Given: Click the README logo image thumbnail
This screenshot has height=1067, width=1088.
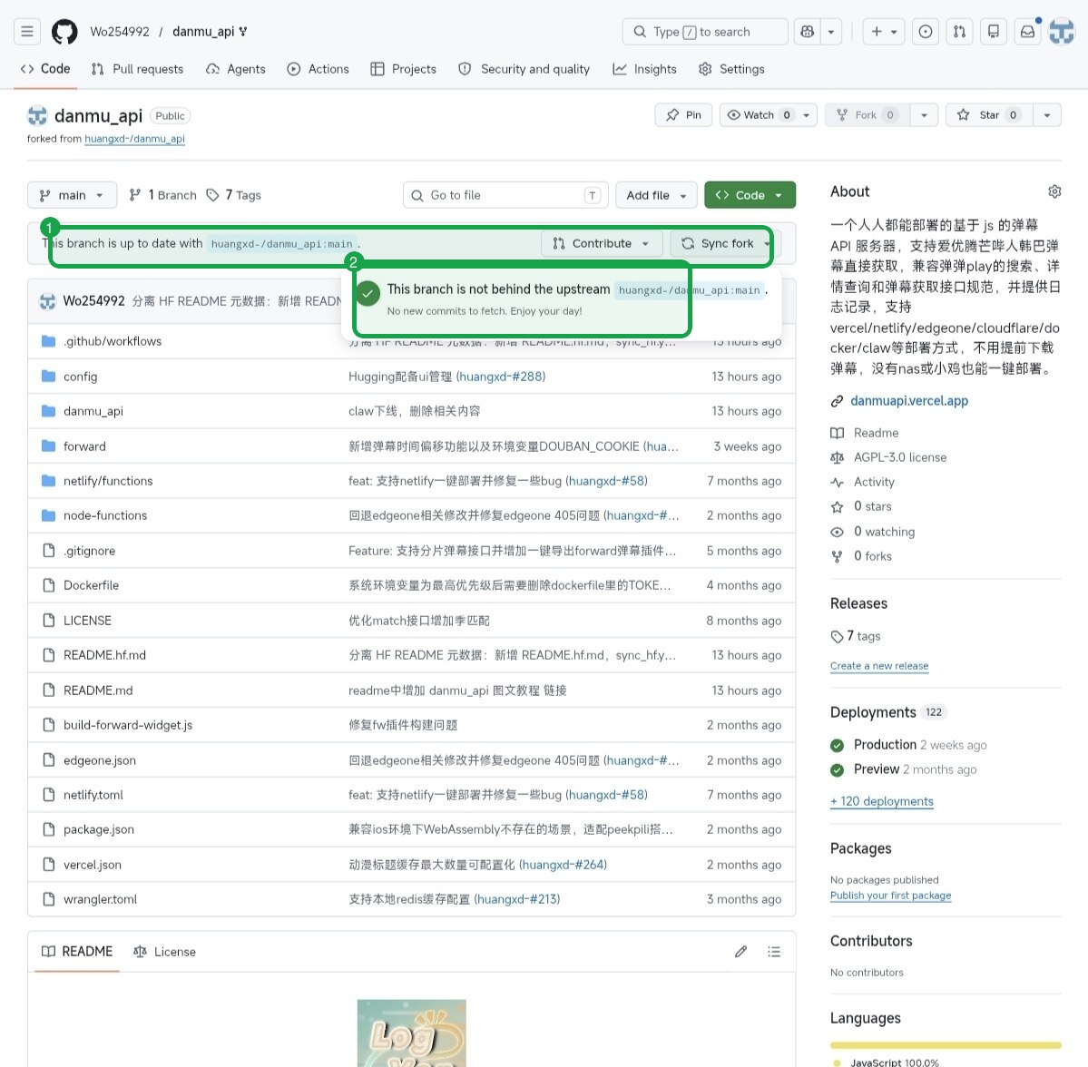Looking at the screenshot, I should pos(411,1033).
